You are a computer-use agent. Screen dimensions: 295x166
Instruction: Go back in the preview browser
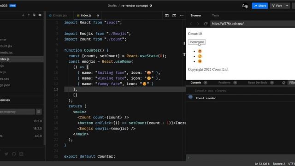[x=191, y=24]
